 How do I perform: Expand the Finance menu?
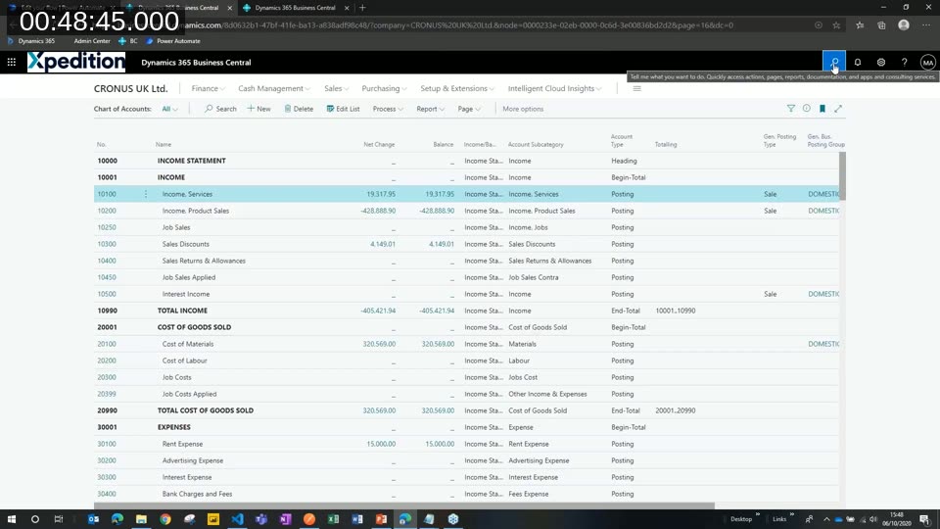click(x=208, y=88)
